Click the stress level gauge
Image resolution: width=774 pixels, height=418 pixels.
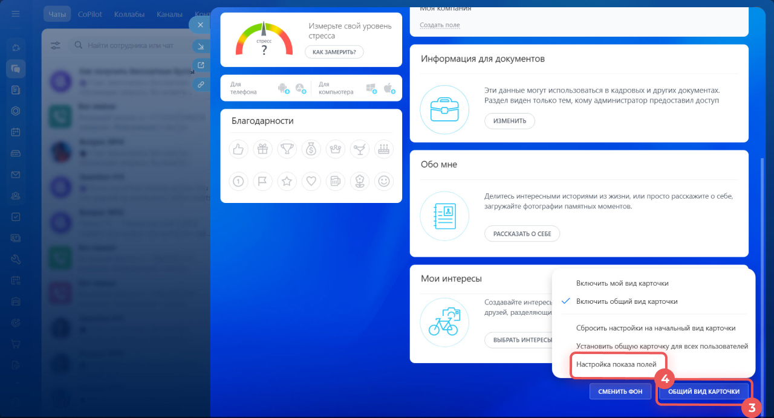pos(264,40)
